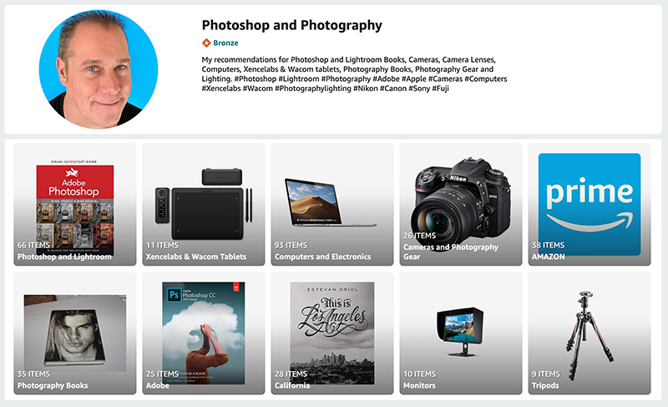Click the Bronze rank label
Screen dimensions: 668x407
pos(225,43)
